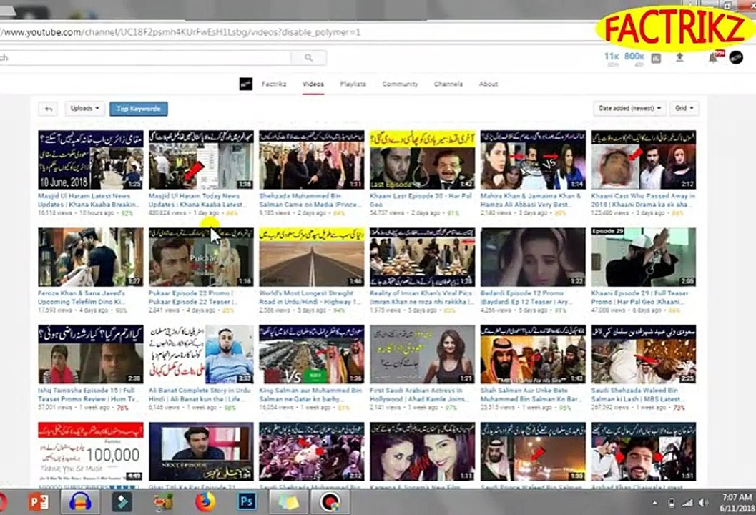Click the network signal tray icon

tap(687, 503)
